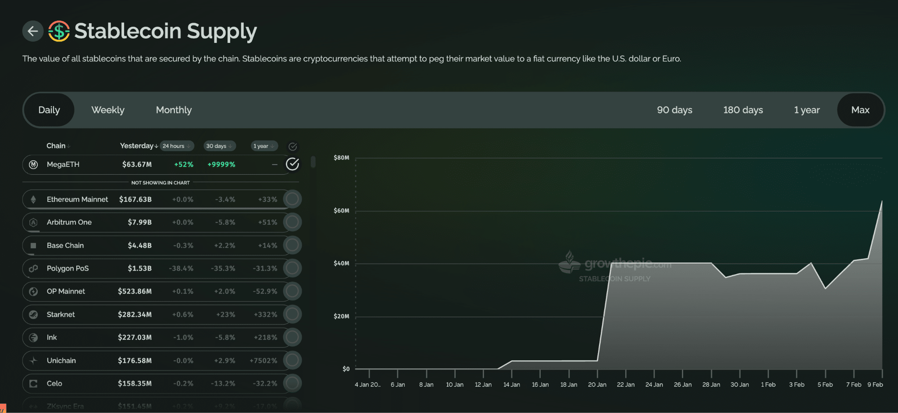
Task: Set timespan to 90 days
Action: click(x=674, y=110)
